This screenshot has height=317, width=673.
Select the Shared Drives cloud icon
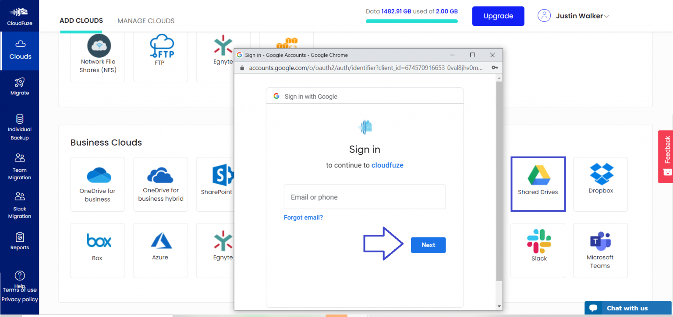538,184
